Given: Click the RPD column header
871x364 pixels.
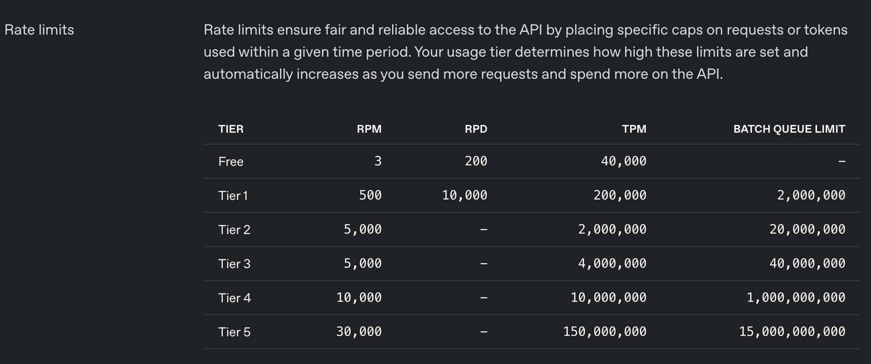Looking at the screenshot, I should (x=476, y=129).
